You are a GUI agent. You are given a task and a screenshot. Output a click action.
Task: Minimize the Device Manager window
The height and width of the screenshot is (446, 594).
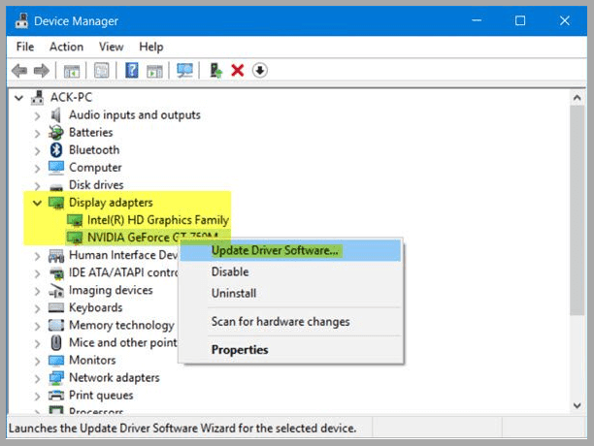click(x=477, y=20)
